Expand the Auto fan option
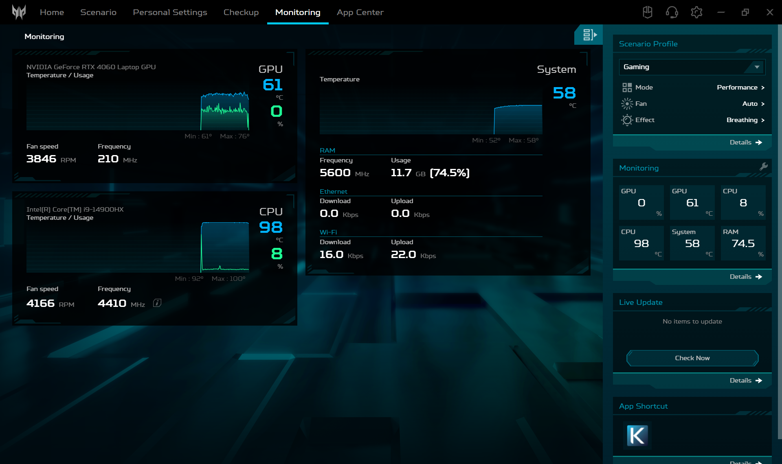The image size is (782, 464). pyautogui.click(x=753, y=104)
